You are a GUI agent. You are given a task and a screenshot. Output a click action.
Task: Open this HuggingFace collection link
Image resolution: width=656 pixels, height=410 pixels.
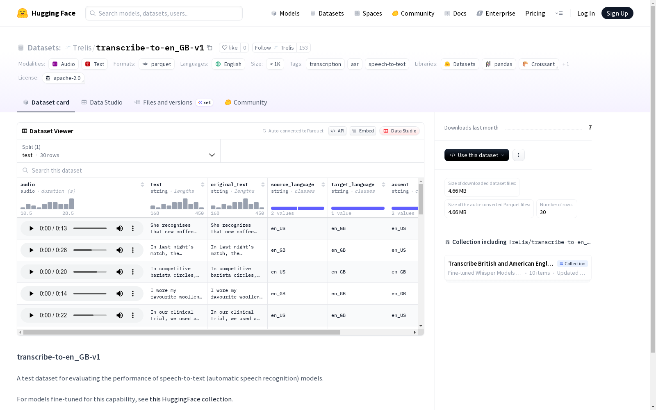click(191, 399)
